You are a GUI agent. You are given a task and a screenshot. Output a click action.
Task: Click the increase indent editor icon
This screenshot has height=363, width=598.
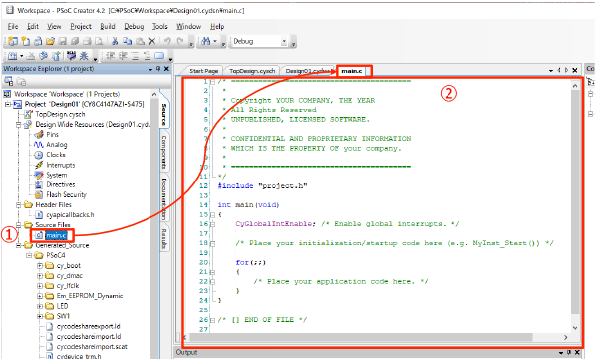point(123,56)
